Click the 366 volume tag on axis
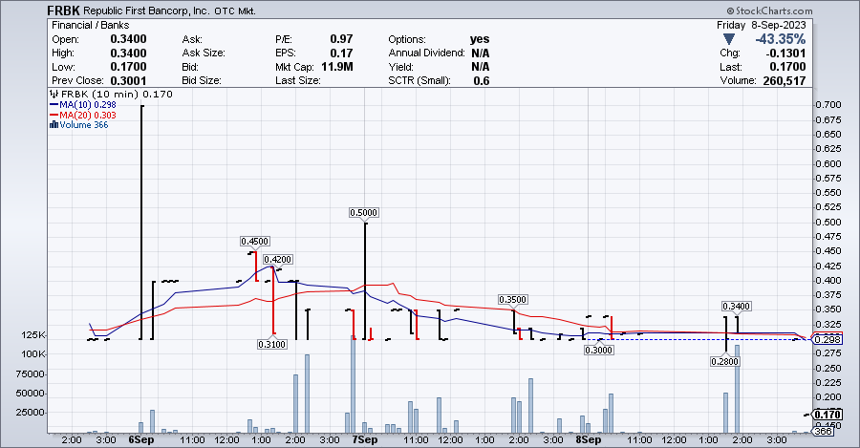The image size is (860, 448). [x=824, y=433]
